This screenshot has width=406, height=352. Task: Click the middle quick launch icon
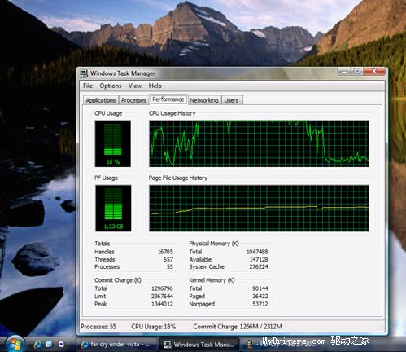[x=49, y=344]
